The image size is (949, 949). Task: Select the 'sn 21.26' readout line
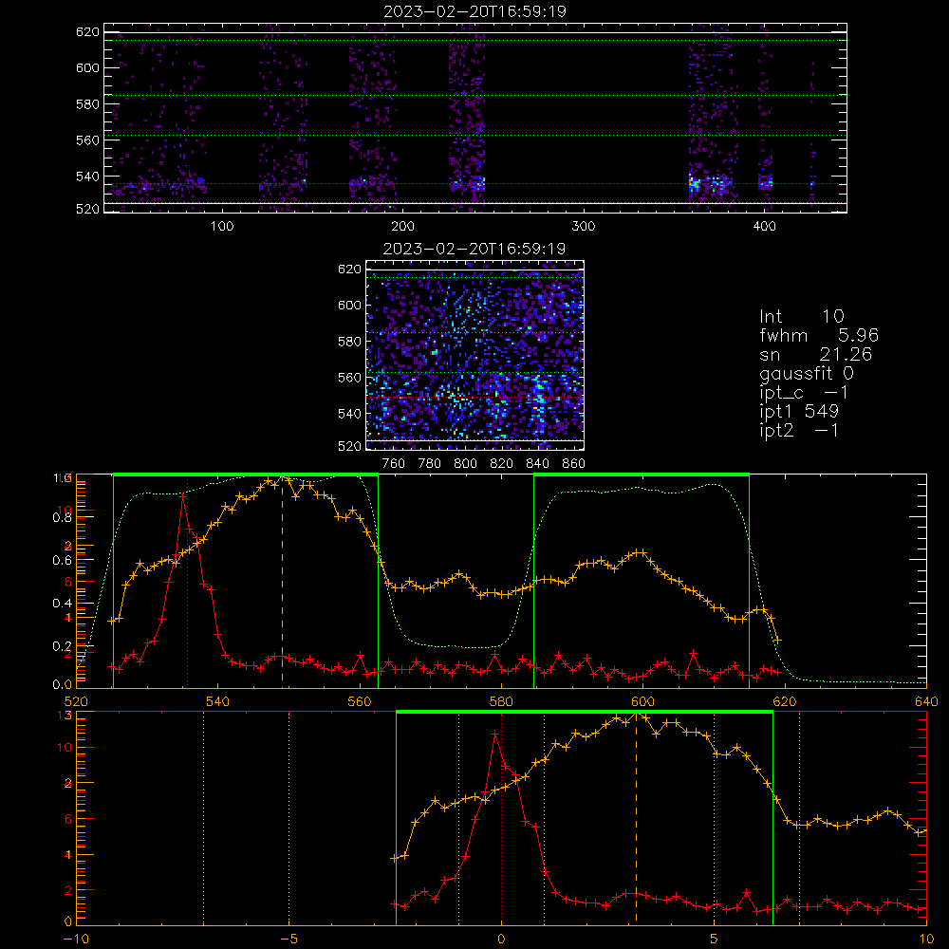point(815,354)
